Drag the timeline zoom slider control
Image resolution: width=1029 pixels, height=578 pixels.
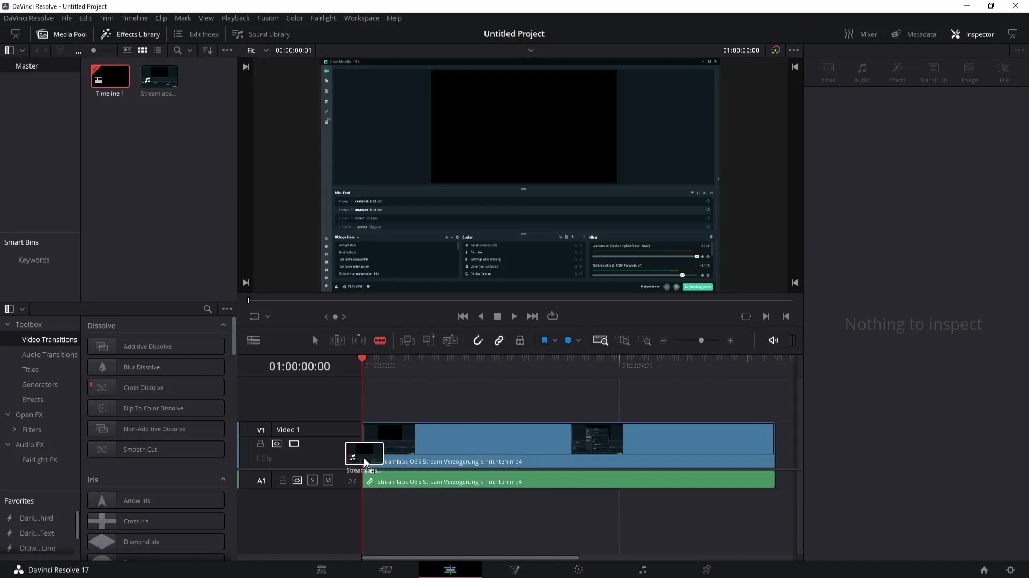pyautogui.click(x=701, y=340)
